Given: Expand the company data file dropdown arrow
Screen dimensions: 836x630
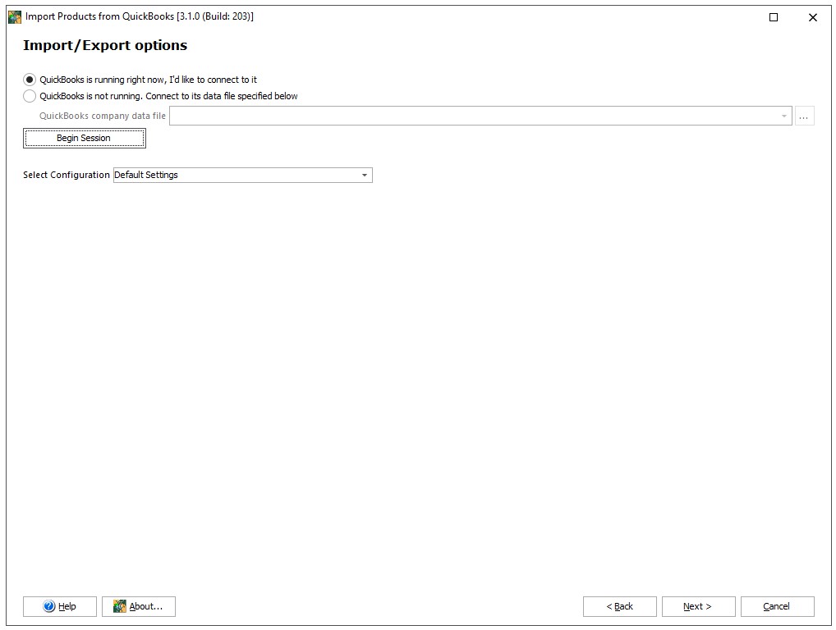Looking at the screenshot, I should (x=783, y=116).
